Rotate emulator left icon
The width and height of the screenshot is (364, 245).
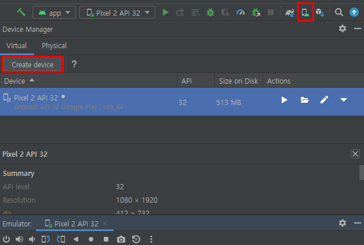point(46,239)
